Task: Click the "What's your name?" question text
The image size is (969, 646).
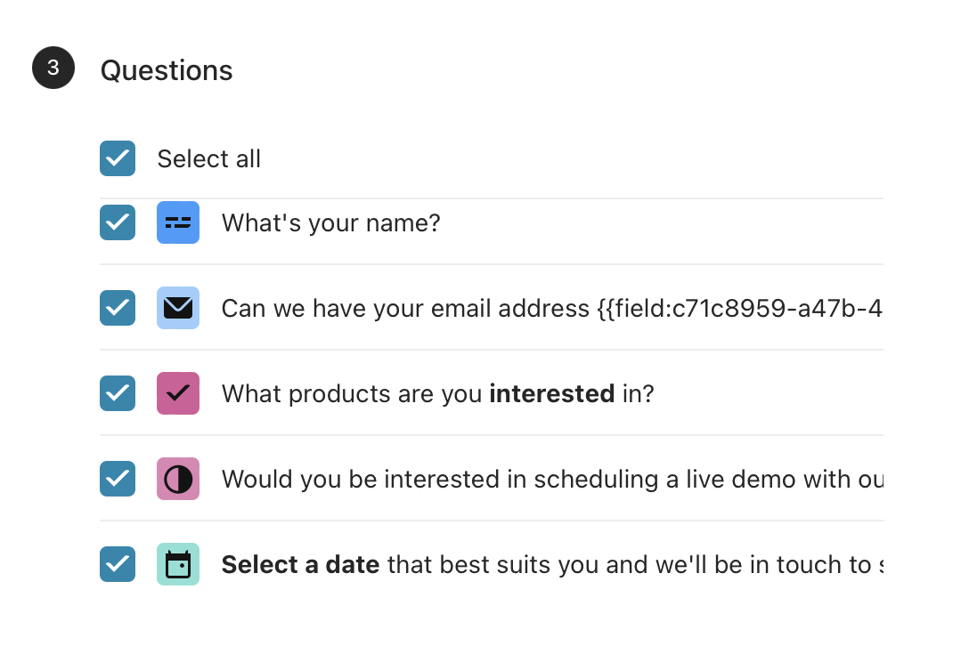Action: point(331,223)
